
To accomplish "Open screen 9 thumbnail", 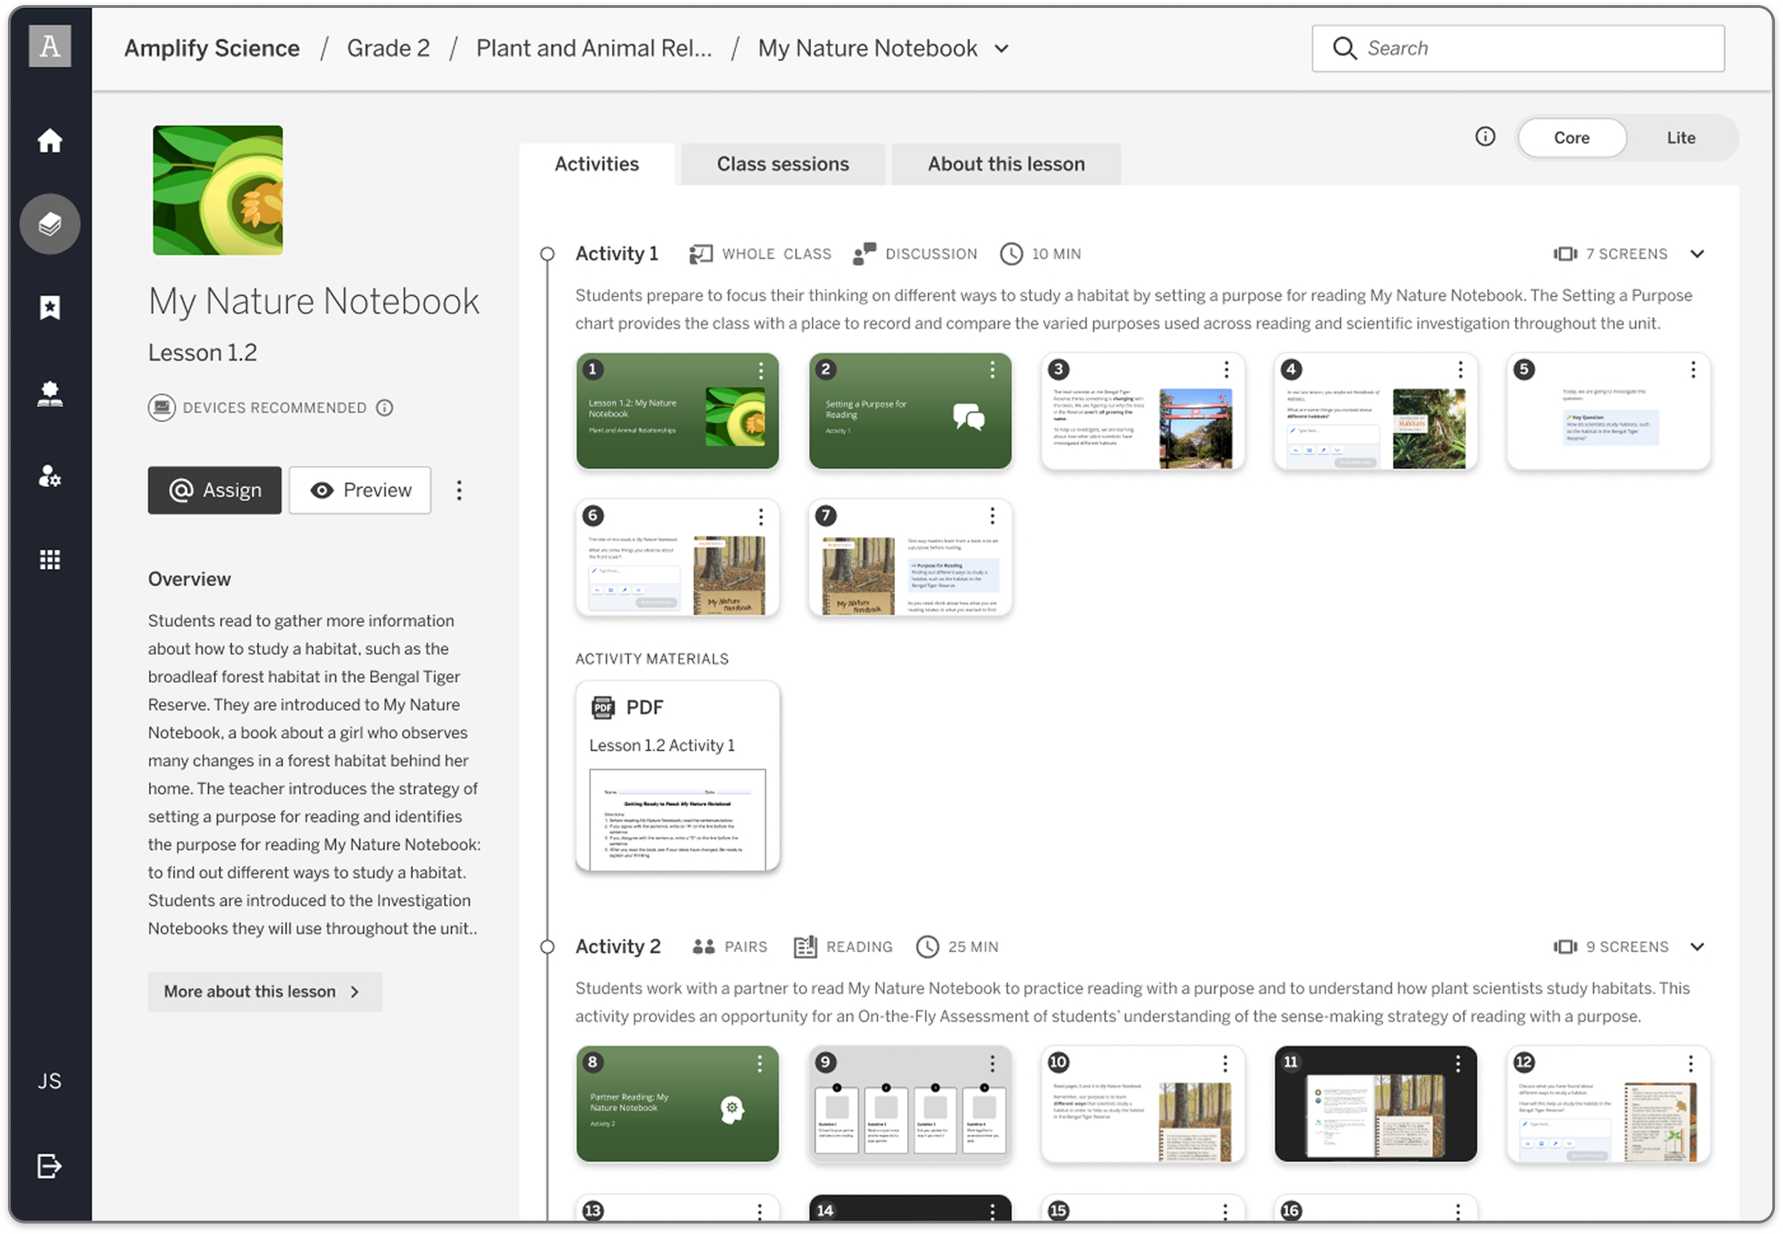I will point(911,1104).
